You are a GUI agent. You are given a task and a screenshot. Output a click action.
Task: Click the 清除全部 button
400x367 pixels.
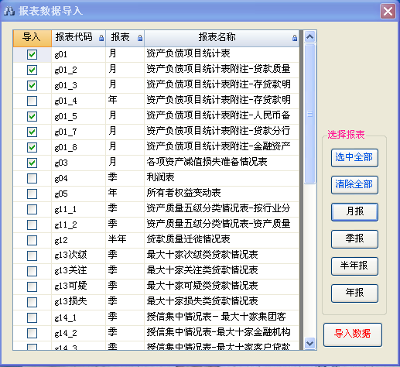pos(354,185)
